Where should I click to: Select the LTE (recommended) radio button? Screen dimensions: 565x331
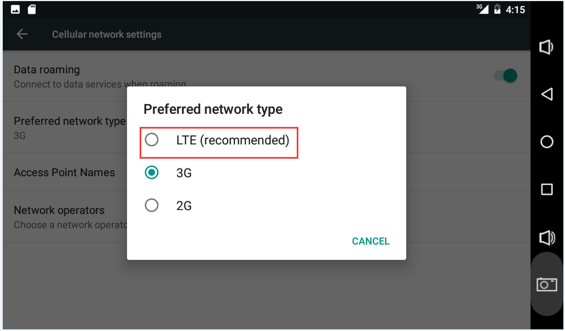152,140
